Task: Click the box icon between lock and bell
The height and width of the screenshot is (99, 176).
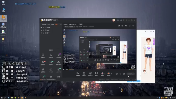Action: click(126, 26)
